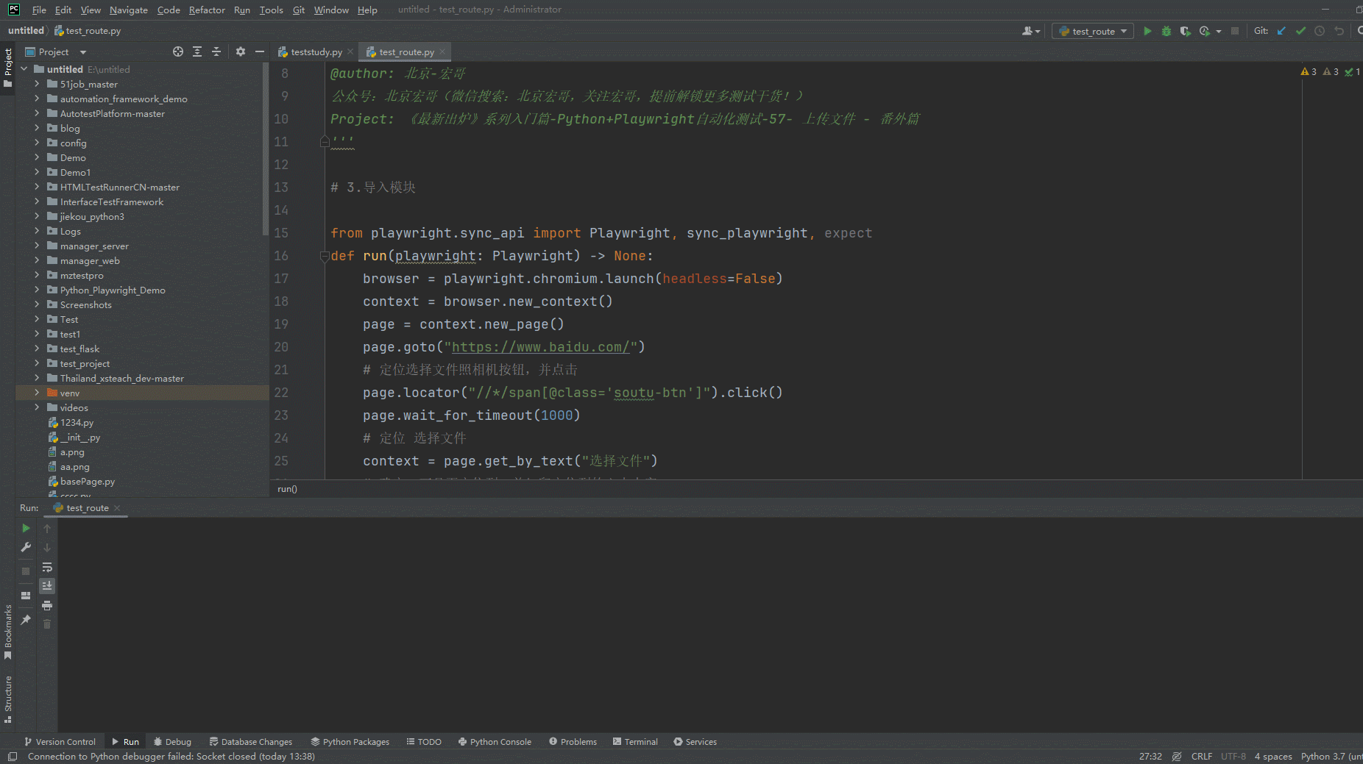Click the Run panel up arrow
Viewport: 1363px width, 764px height.
[47, 528]
